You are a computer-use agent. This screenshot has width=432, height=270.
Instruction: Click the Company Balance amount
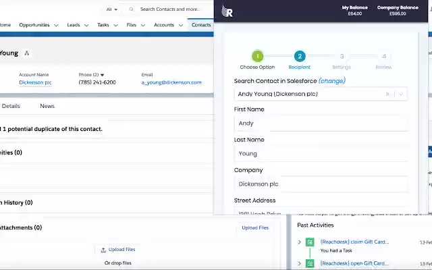[x=398, y=13]
